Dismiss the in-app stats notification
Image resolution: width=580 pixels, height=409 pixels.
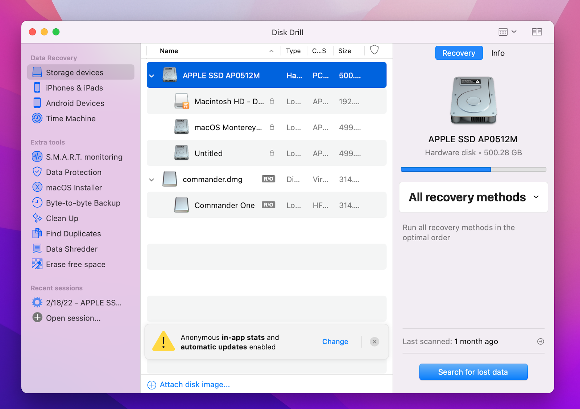pyautogui.click(x=374, y=341)
